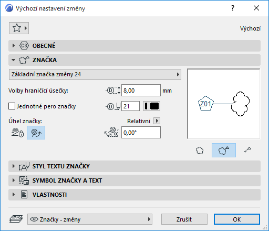This screenshot has width=269, height=231.
Task: Choose cloud-only change display icon
Action: 200,150
